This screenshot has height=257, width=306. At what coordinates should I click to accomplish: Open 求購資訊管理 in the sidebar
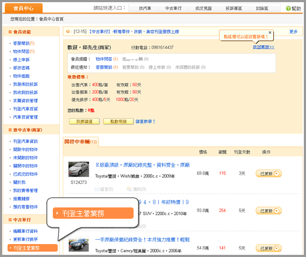point(25,101)
